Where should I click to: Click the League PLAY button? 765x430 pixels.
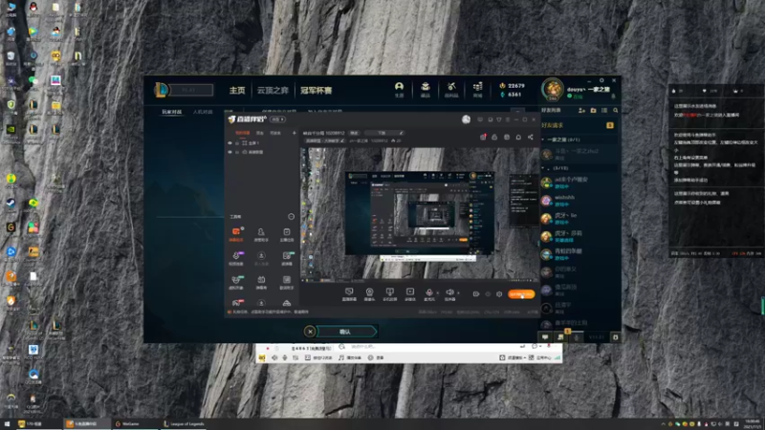click(189, 90)
